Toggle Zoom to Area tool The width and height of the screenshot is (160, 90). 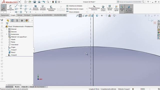click(x=80, y=15)
